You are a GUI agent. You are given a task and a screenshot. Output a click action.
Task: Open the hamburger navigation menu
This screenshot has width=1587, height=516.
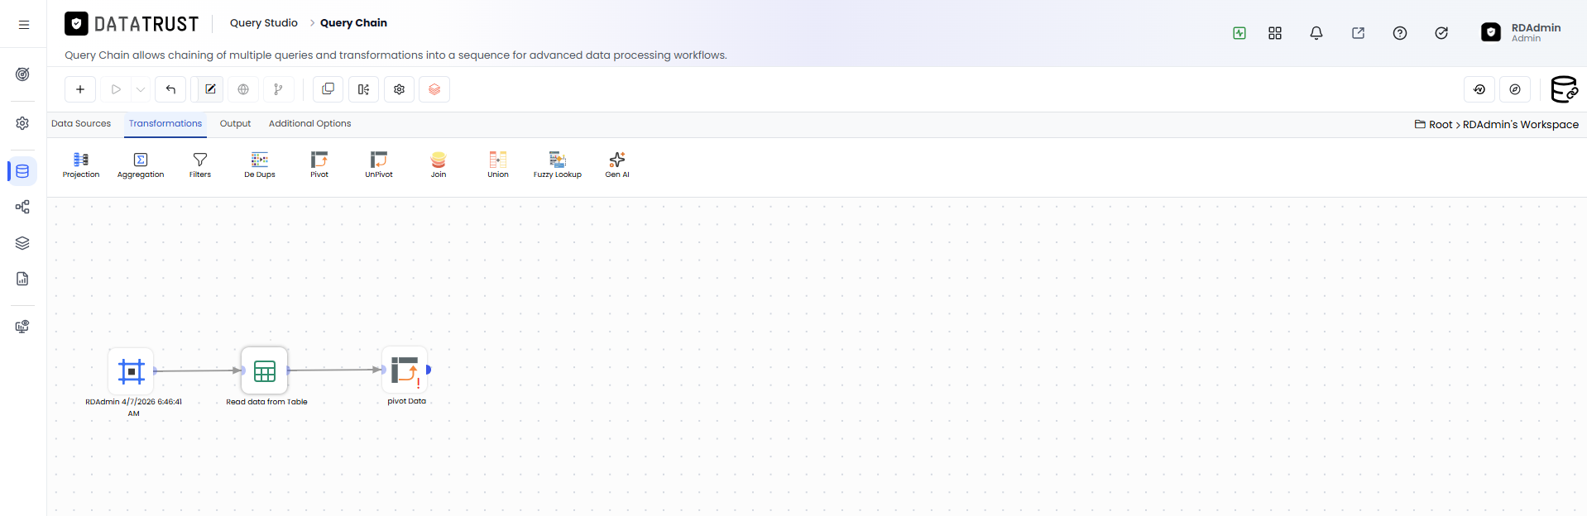24,25
